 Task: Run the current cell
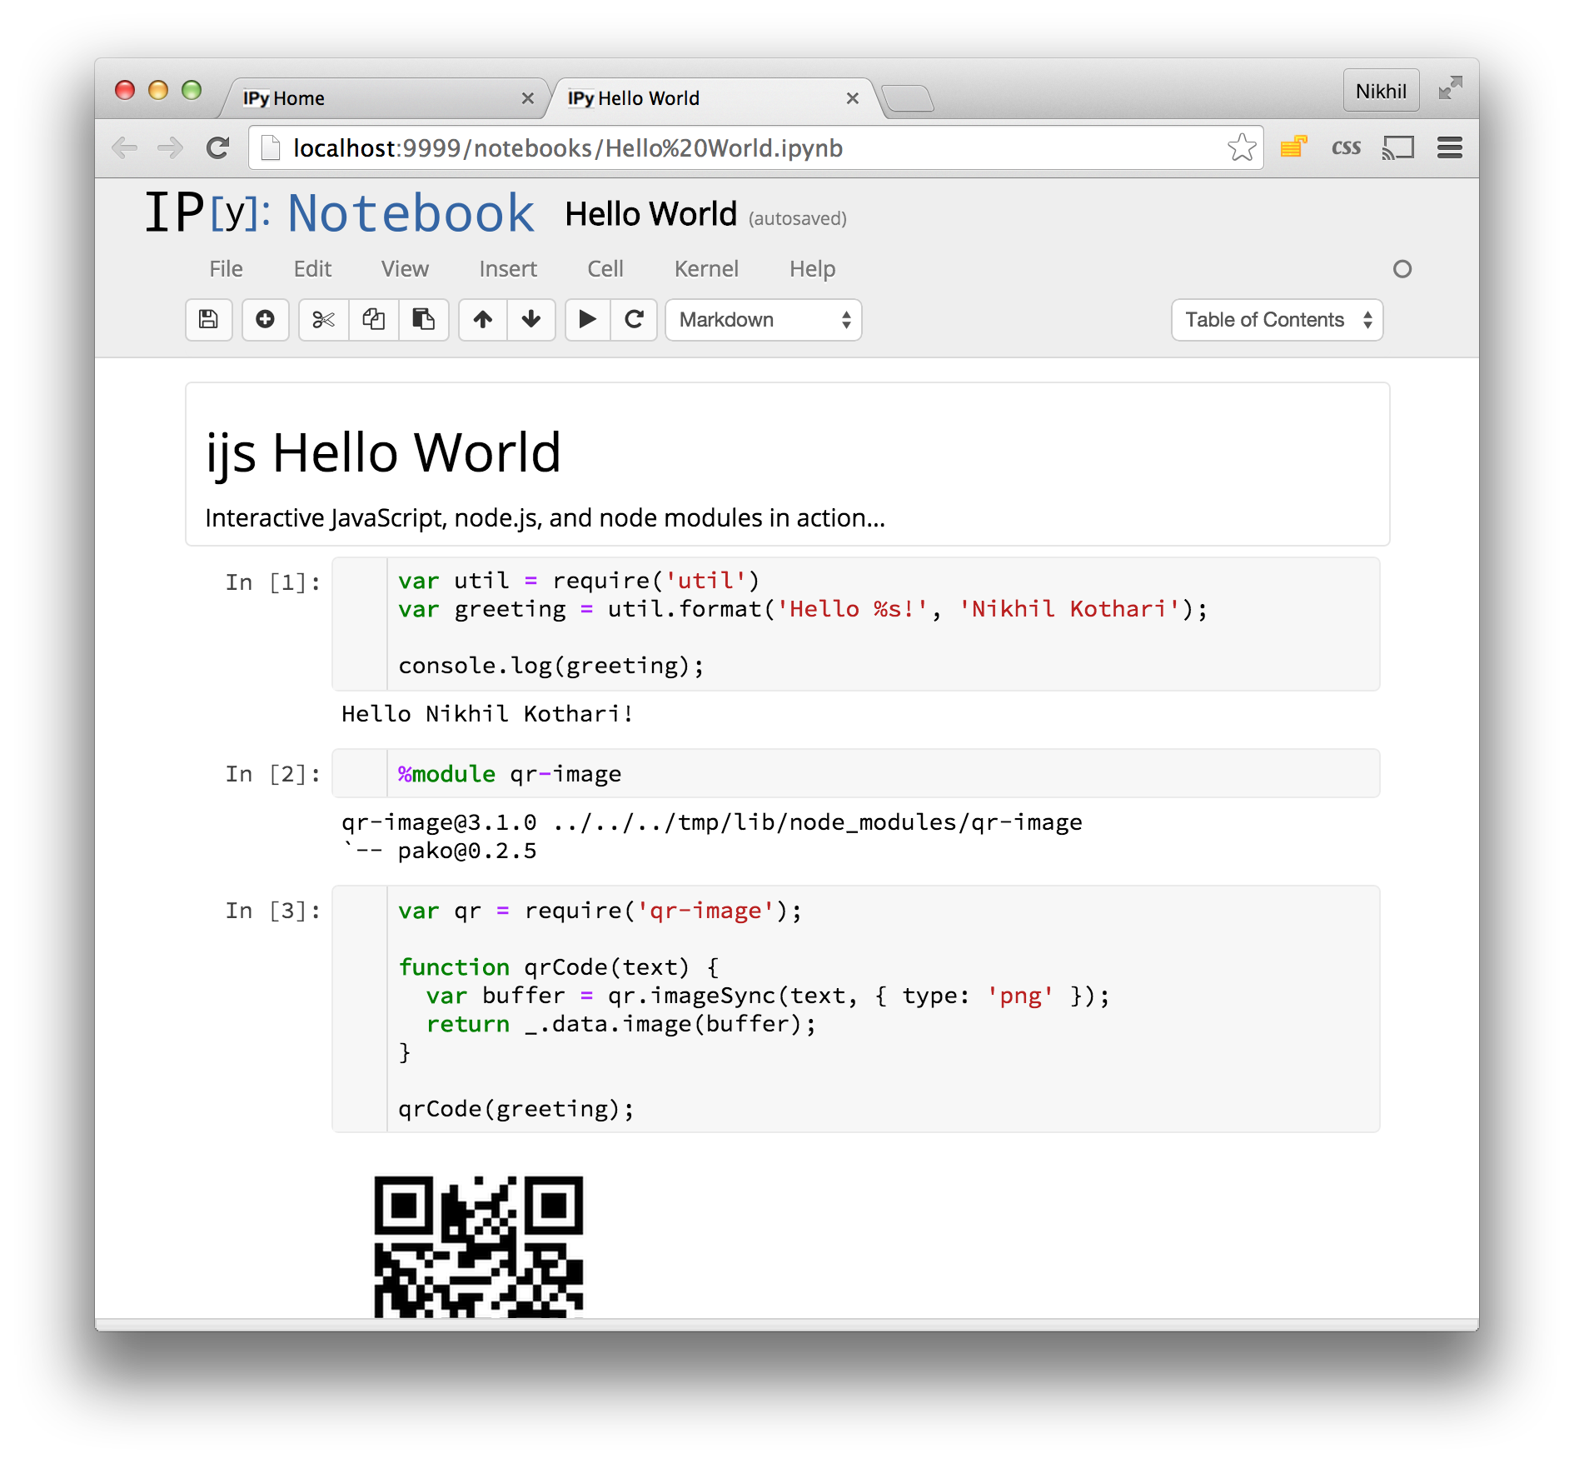pos(588,320)
